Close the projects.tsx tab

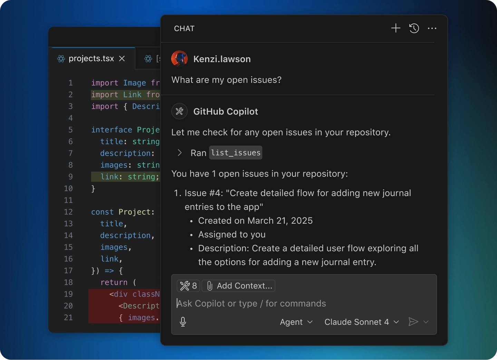[123, 59]
